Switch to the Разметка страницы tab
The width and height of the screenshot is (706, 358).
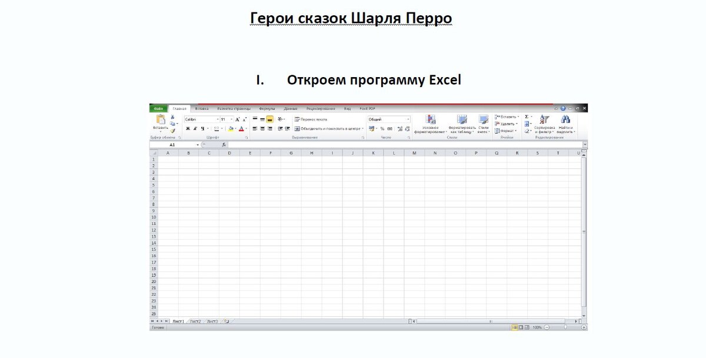(x=234, y=108)
